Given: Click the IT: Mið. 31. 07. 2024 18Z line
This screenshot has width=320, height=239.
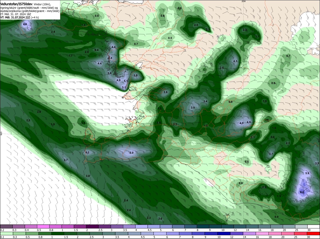Looking at the screenshot, I should [15, 14].
